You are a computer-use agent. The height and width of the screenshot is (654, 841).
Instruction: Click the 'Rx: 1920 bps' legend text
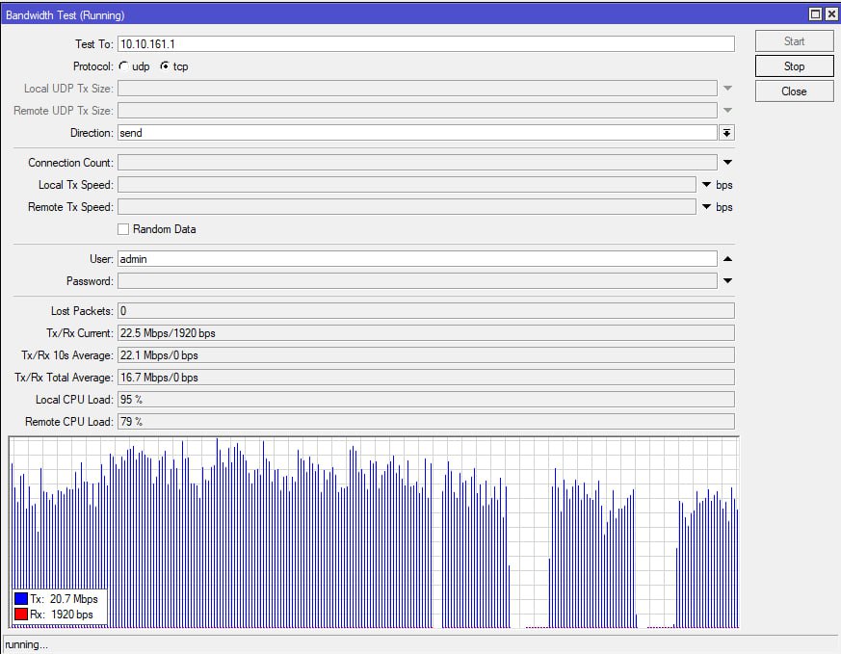pyautogui.click(x=62, y=615)
